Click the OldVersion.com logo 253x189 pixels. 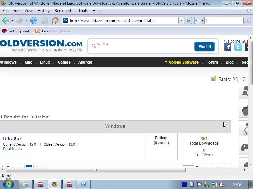click(x=41, y=46)
